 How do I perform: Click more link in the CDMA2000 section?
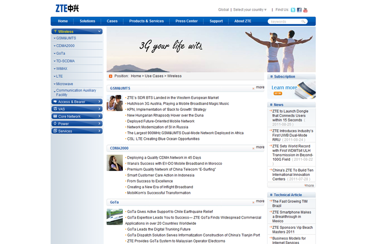pyautogui.click(x=260, y=147)
